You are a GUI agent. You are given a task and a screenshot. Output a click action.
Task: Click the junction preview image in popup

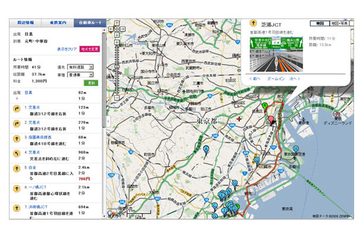point(276,54)
